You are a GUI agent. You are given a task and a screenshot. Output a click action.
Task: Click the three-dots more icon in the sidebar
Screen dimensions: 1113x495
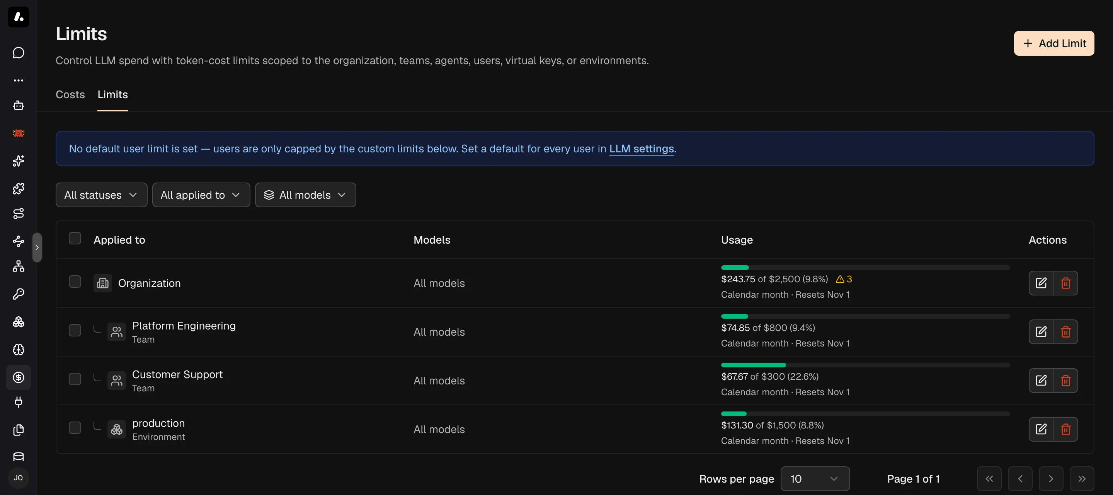coord(18,80)
